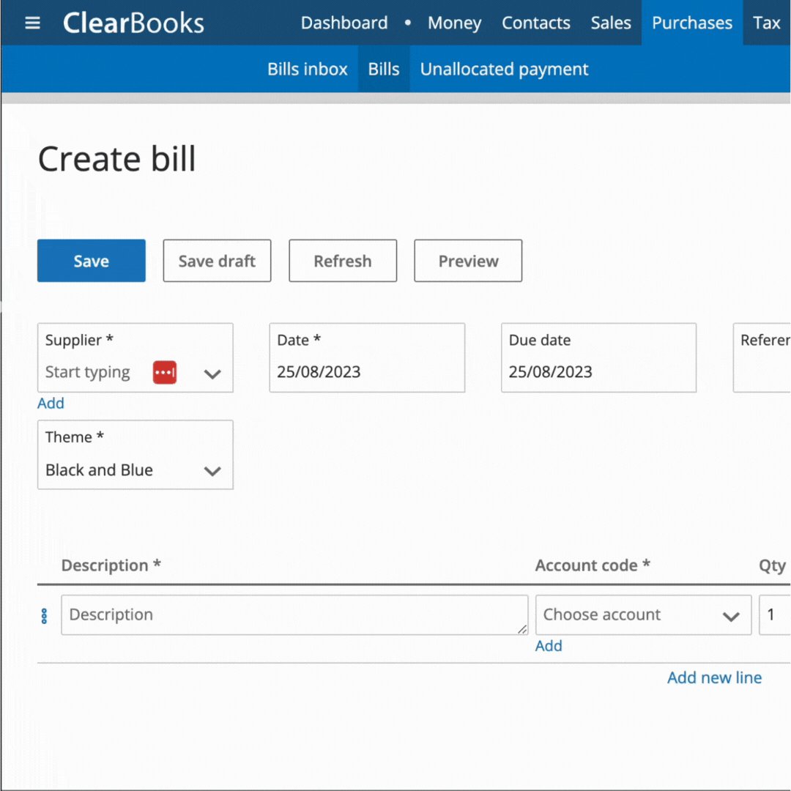This screenshot has width=791, height=791.
Task: Click the Qty field showing 1
Action: (x=775, y=614)
